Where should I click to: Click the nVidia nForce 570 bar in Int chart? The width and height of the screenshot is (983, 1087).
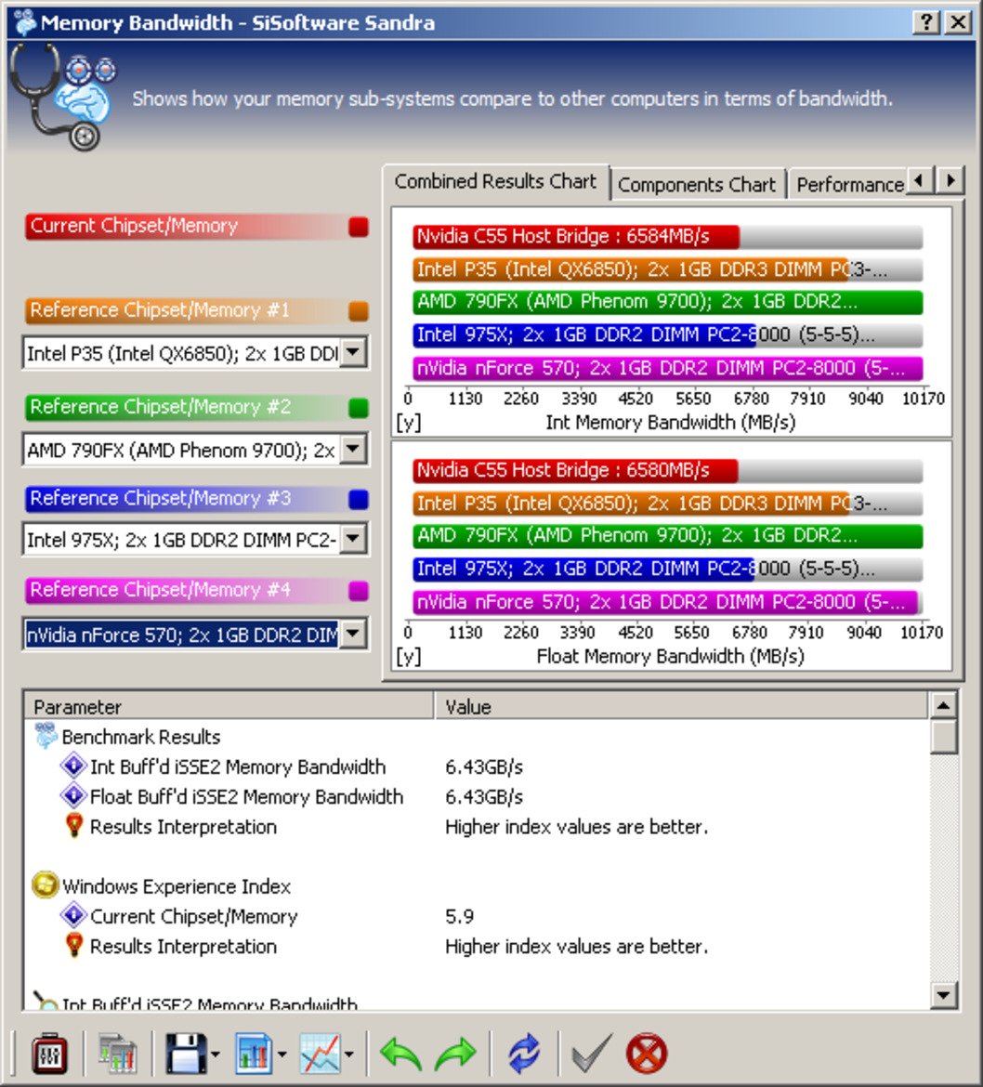coord(668,368)
